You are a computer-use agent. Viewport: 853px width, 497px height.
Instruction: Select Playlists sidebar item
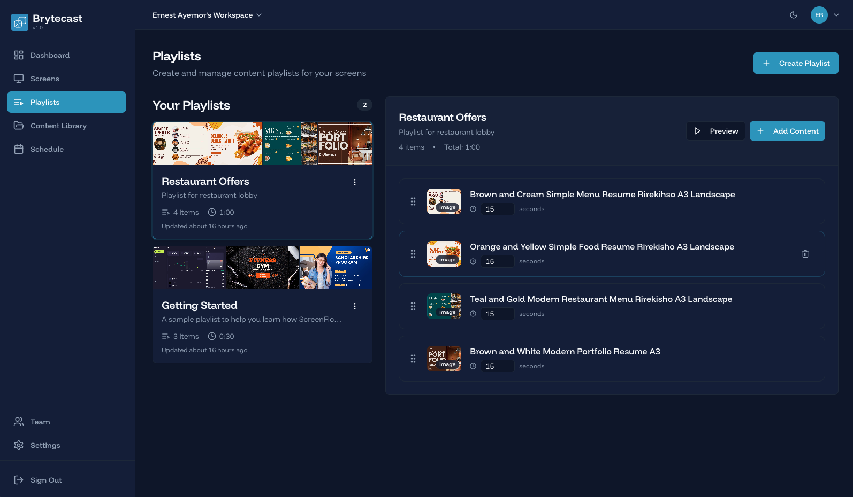(66, 102)
